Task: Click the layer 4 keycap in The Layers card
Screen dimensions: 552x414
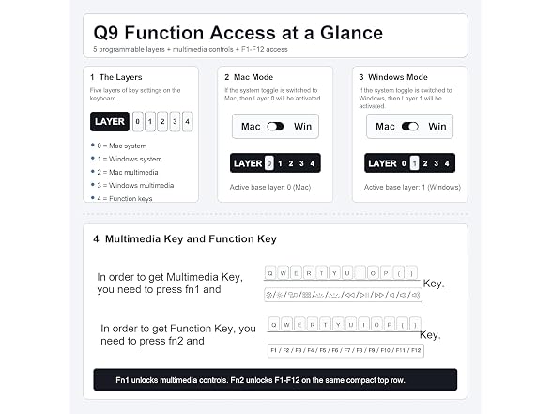Action: (x=188, y=121)
